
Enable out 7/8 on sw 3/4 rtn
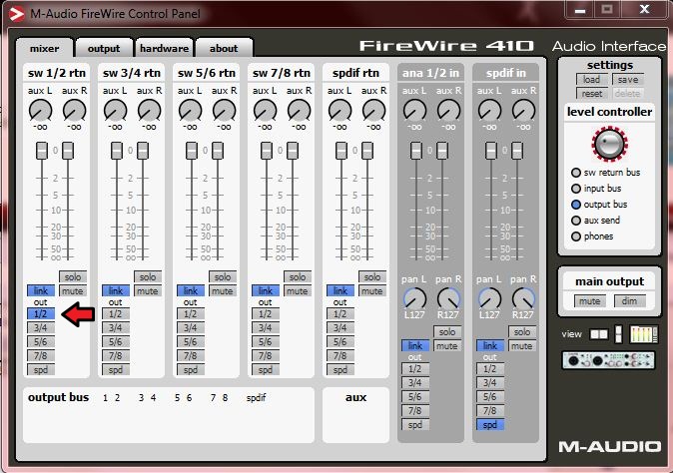coord(116,356)
